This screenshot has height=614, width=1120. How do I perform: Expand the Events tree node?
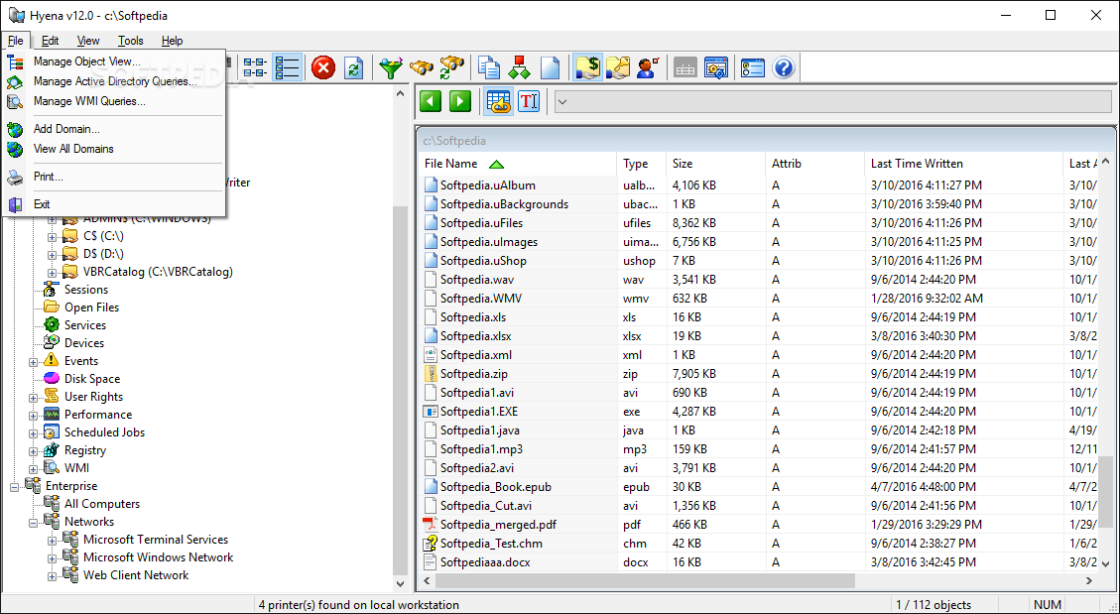pos(33,362)
